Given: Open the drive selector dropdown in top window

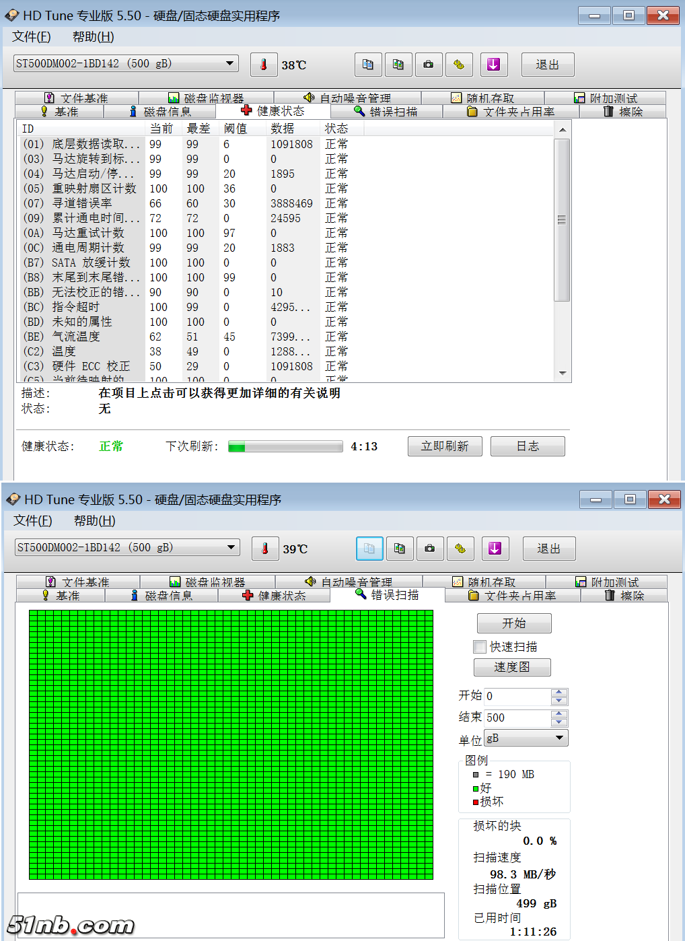Looking at the screenshot, I should [229, 63].
